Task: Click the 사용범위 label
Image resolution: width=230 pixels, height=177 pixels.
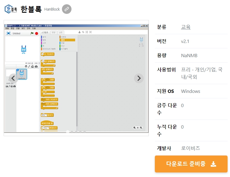Action: 166,70
